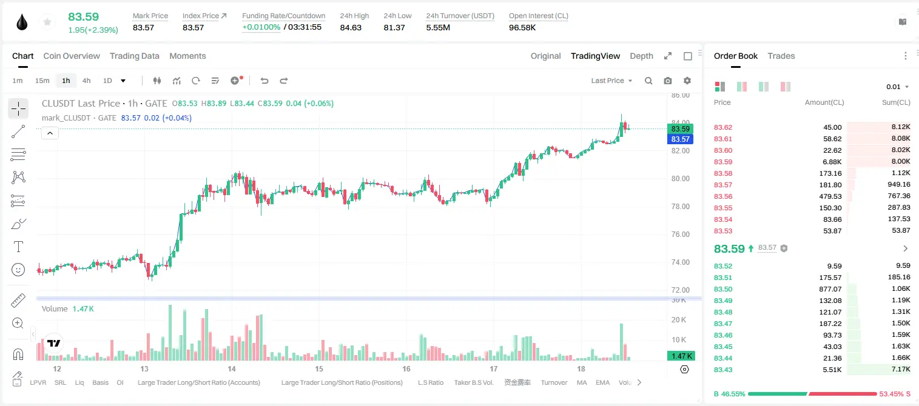
Task: Open the Moments tab
Action: [187, 56]
